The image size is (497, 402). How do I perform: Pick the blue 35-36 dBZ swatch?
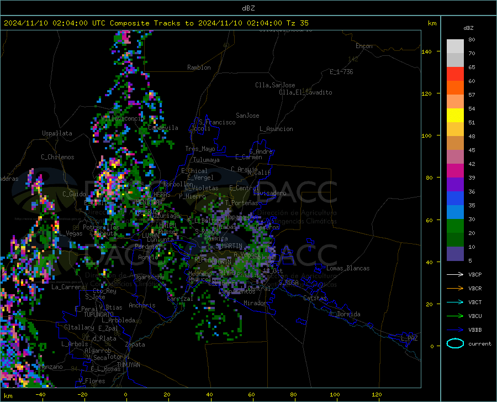[x=455, y=199]
